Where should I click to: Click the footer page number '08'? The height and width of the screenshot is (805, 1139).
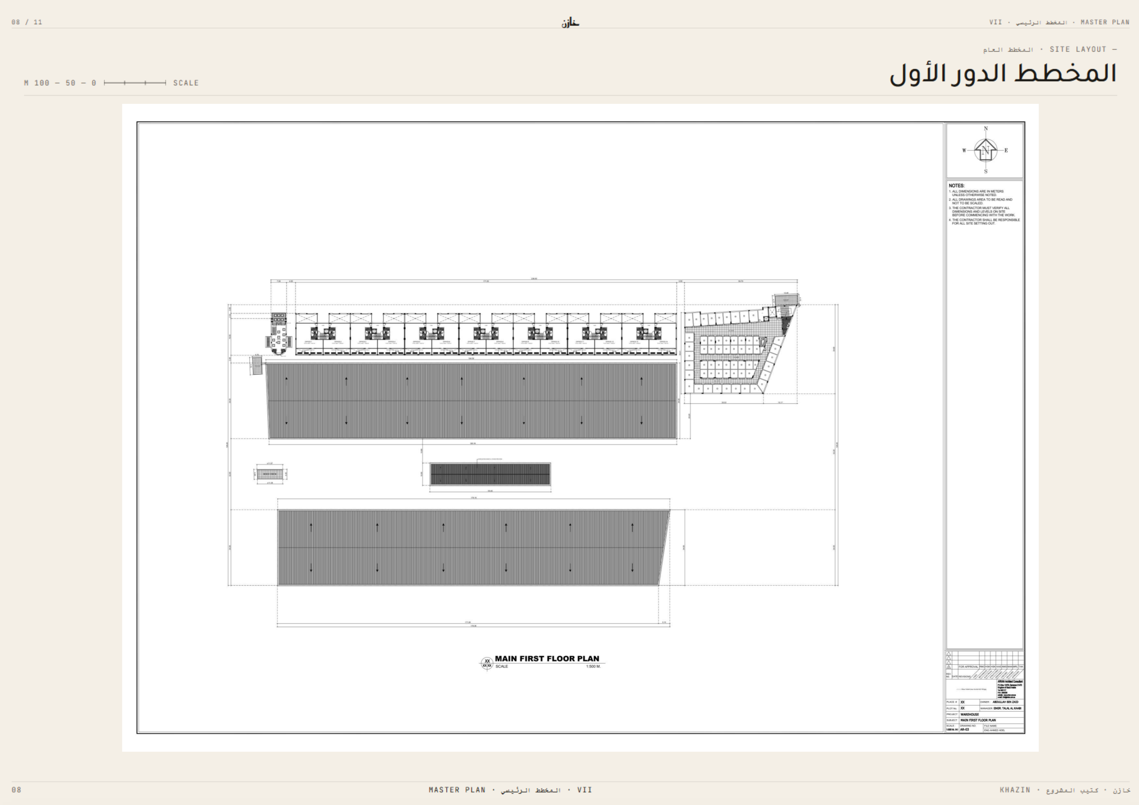[16, 789]
